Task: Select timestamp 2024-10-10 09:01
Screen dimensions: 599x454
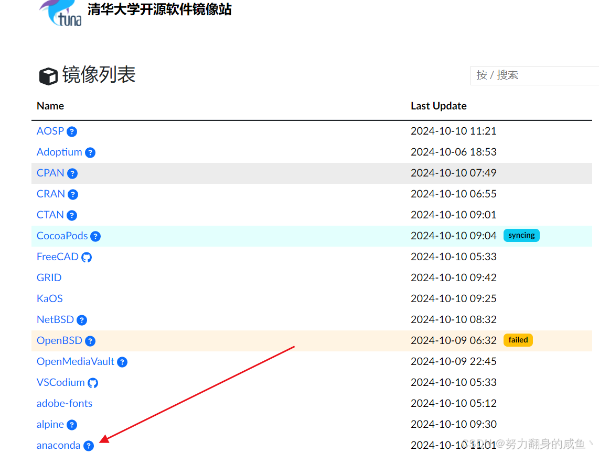Action: click(454, 215)
